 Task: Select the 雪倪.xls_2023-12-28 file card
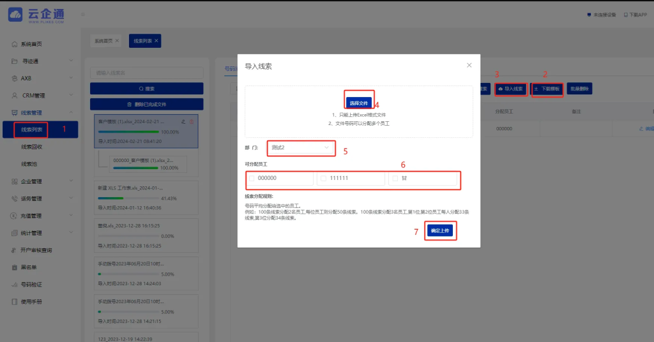click(x=146, y=235)
